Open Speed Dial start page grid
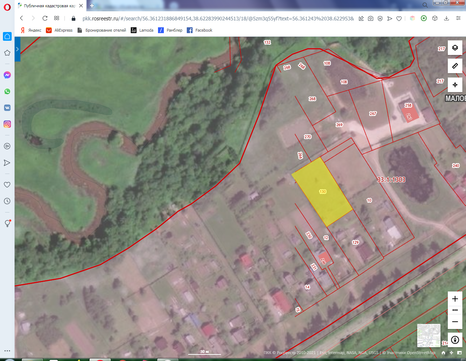The height and width of the screenshot is (361, 466). (56, 18)
